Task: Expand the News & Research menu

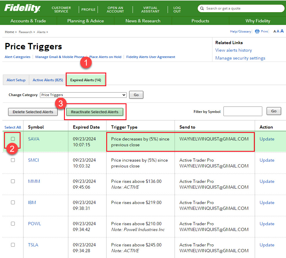Action: (x=143, y=21)
